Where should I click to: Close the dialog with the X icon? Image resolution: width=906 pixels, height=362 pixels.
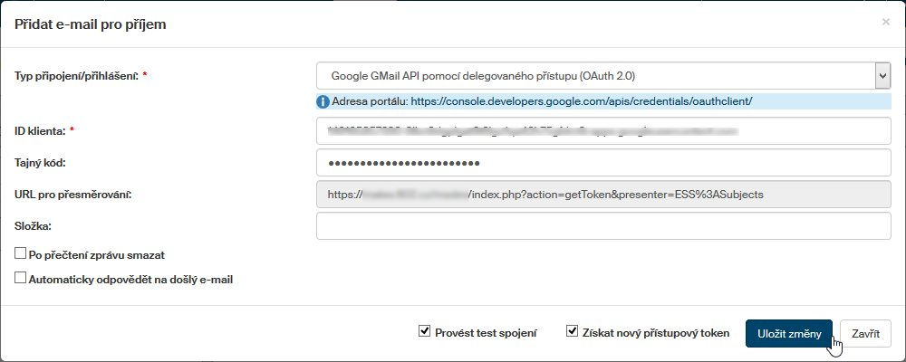coord(885,21)
